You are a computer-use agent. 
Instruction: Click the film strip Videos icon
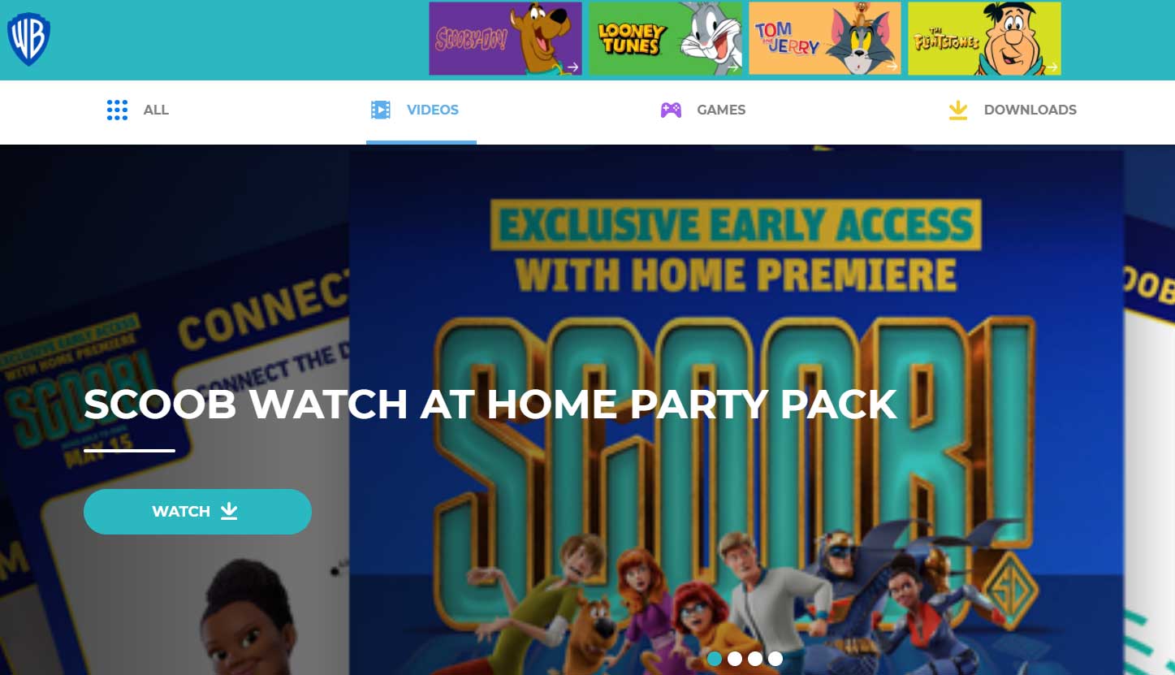click(x=380, y=110)
